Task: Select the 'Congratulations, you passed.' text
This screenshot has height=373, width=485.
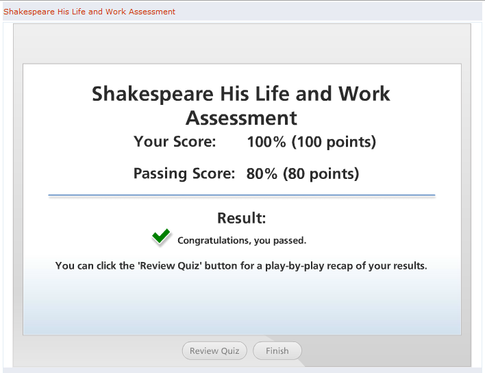Action: click(x=242, y=241)
